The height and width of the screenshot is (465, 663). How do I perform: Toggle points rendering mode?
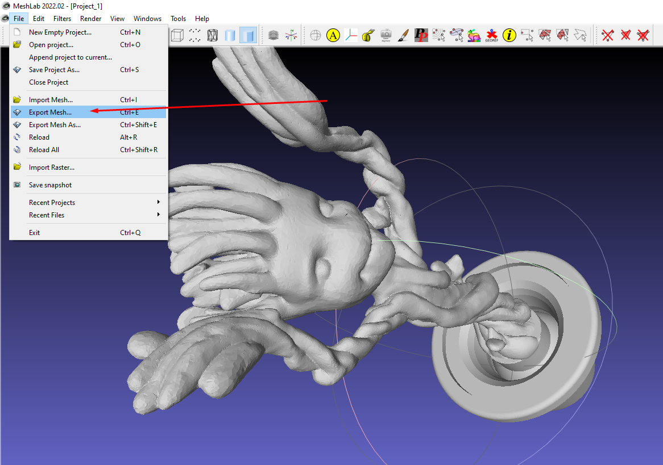[x=194, y=35]
